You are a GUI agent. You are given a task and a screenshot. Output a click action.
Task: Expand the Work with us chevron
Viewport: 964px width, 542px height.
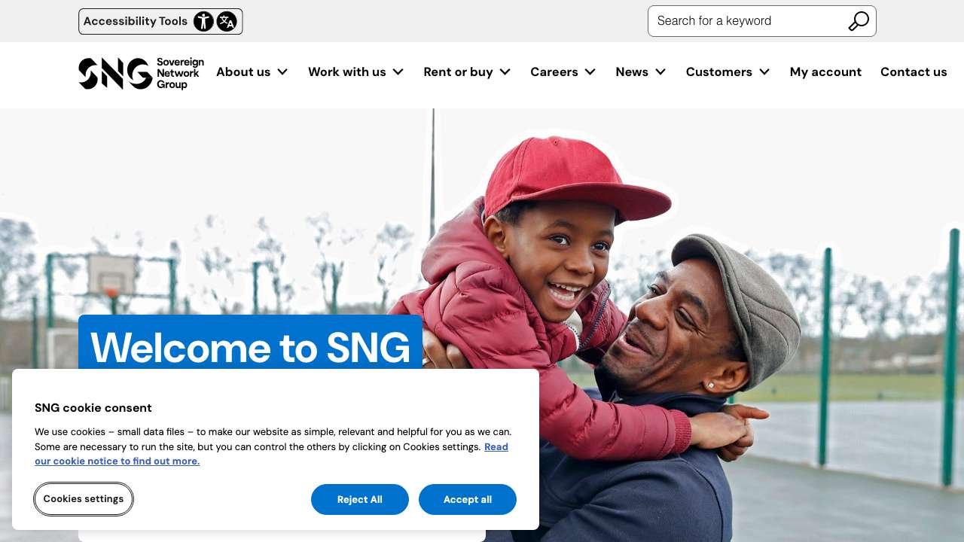(x=398, y=72)
